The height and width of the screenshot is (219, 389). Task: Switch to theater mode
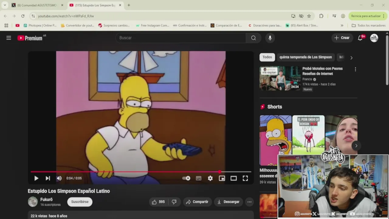click(233, 178)
